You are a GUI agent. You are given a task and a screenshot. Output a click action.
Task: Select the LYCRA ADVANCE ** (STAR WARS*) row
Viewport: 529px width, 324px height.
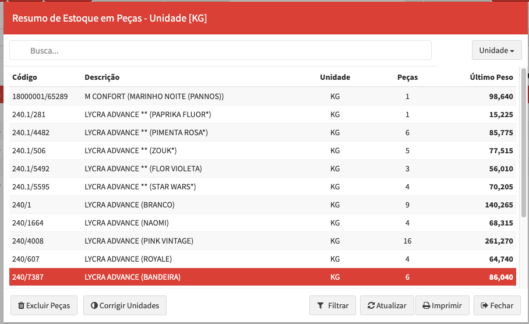click(140, 186)
